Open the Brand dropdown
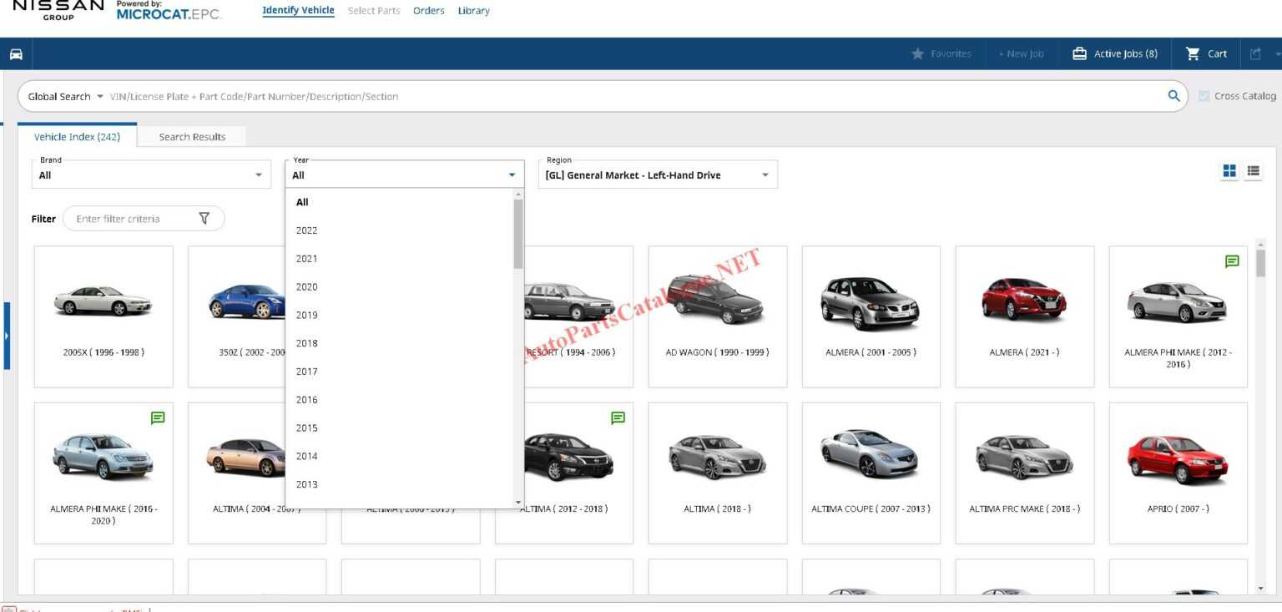1282x612 pixels. pos(152,174)
